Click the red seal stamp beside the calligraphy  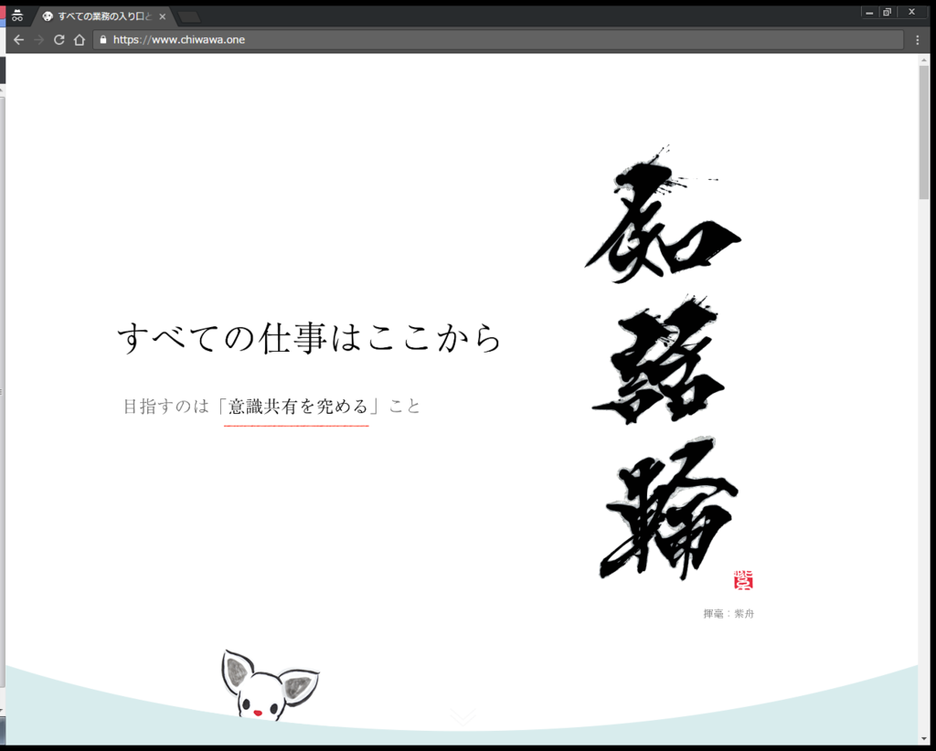point(743,580)
